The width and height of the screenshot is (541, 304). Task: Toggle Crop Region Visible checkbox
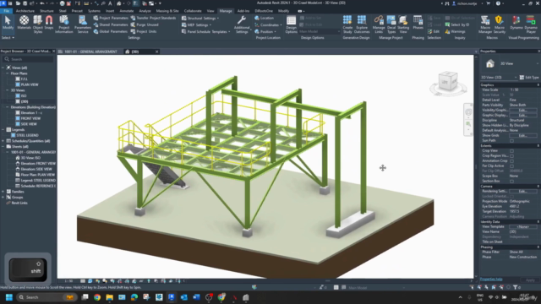[x=511, y=155]
